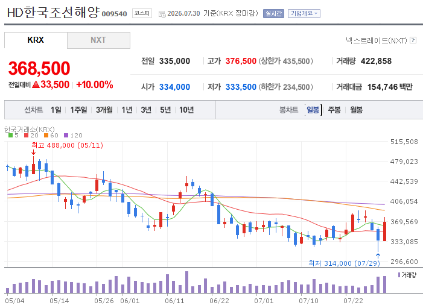Open the 기업개요 dropdown

coord(304,13)
